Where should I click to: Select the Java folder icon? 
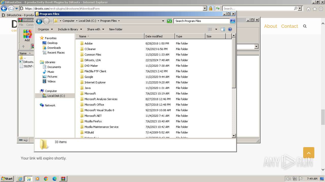pos(82,88)
